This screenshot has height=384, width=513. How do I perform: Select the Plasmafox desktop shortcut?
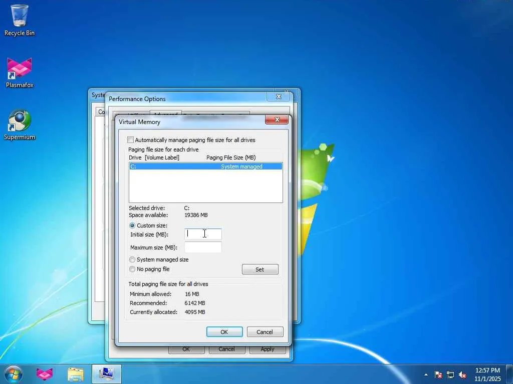point(20,72)
